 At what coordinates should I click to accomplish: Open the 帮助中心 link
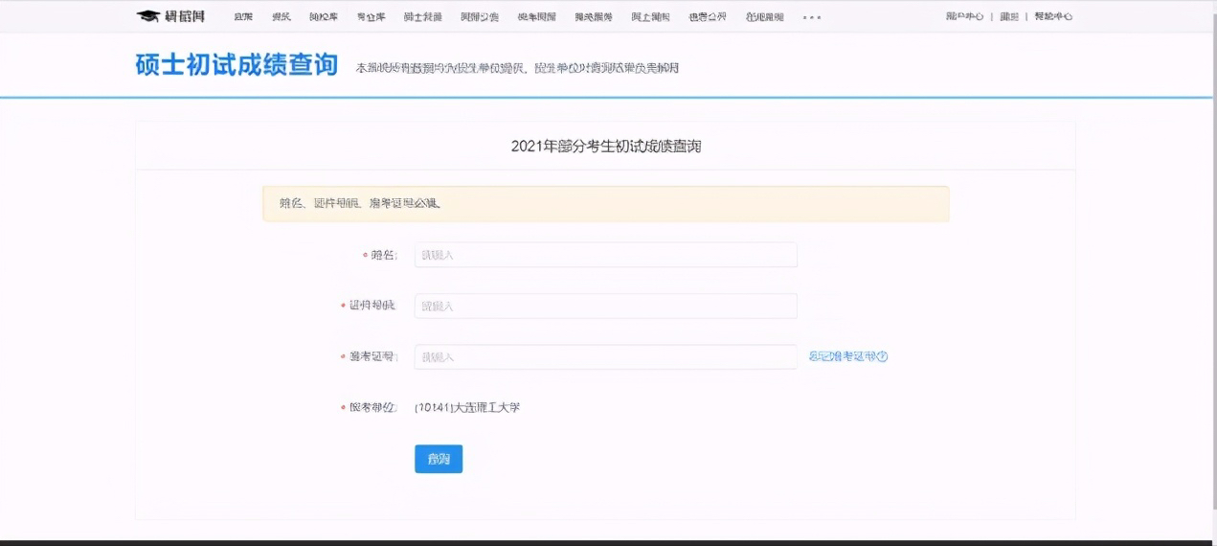(x=1053, y=17)
